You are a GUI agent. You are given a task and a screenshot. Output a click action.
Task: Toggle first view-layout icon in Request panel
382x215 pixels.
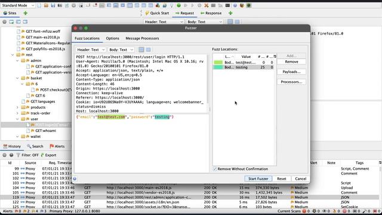(x=230, y=21)
